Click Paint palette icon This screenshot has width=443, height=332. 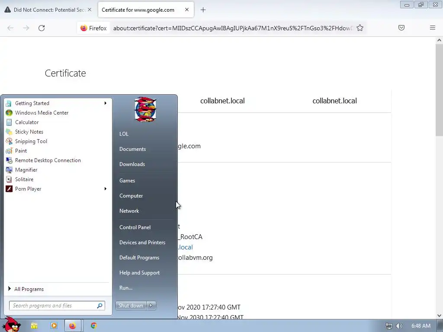click(9, 151)
